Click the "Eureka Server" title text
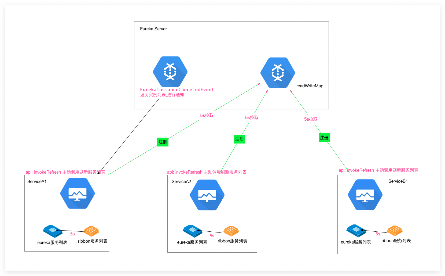The height and width of the screenshot is (276, 445). coord(153,29)
